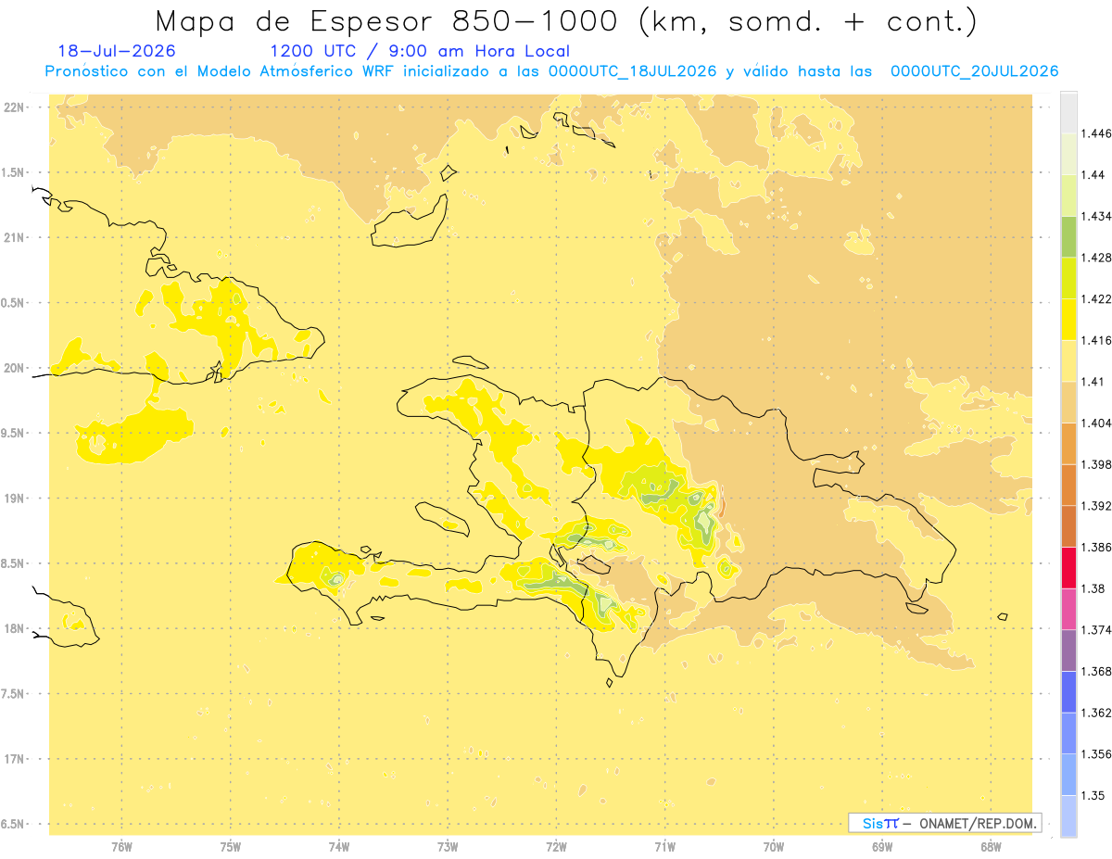Click the colorbar value '1.356'
The height and width of the screenshot is (859, 1112).
pyautogui.click(x=1095, y=754)
